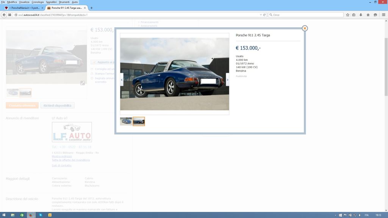Show next photo in gallery
Screen dimensions: 388x218
click(227, 79)
